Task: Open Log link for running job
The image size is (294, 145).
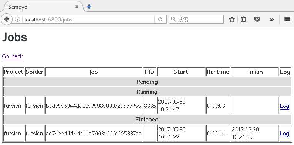Action: [x=284, y=106]
